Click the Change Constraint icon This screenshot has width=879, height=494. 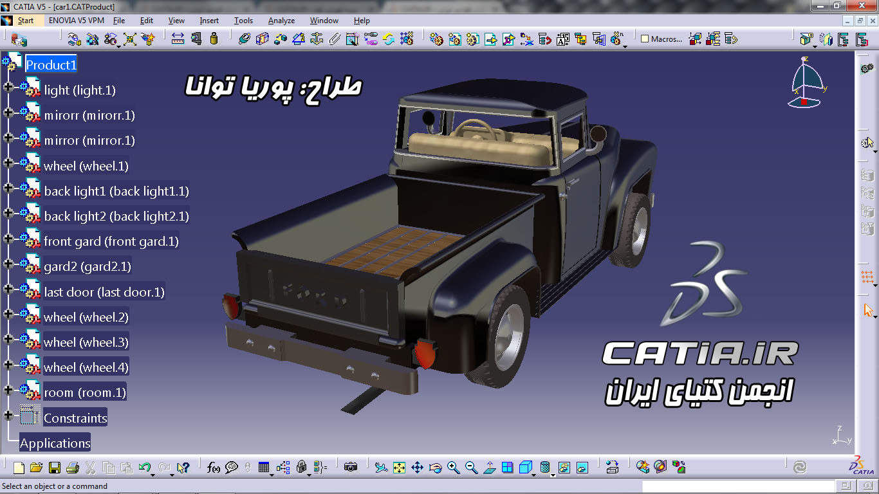(389, 39)
